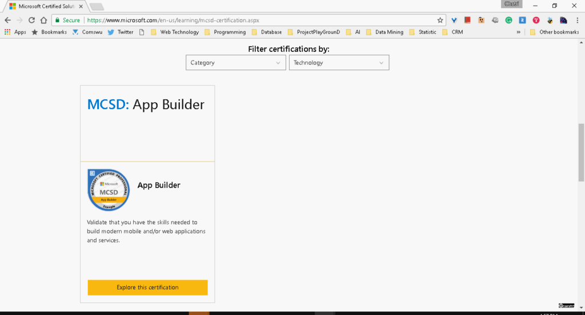
Task: Open the red book extension
Action: point(467,20)
